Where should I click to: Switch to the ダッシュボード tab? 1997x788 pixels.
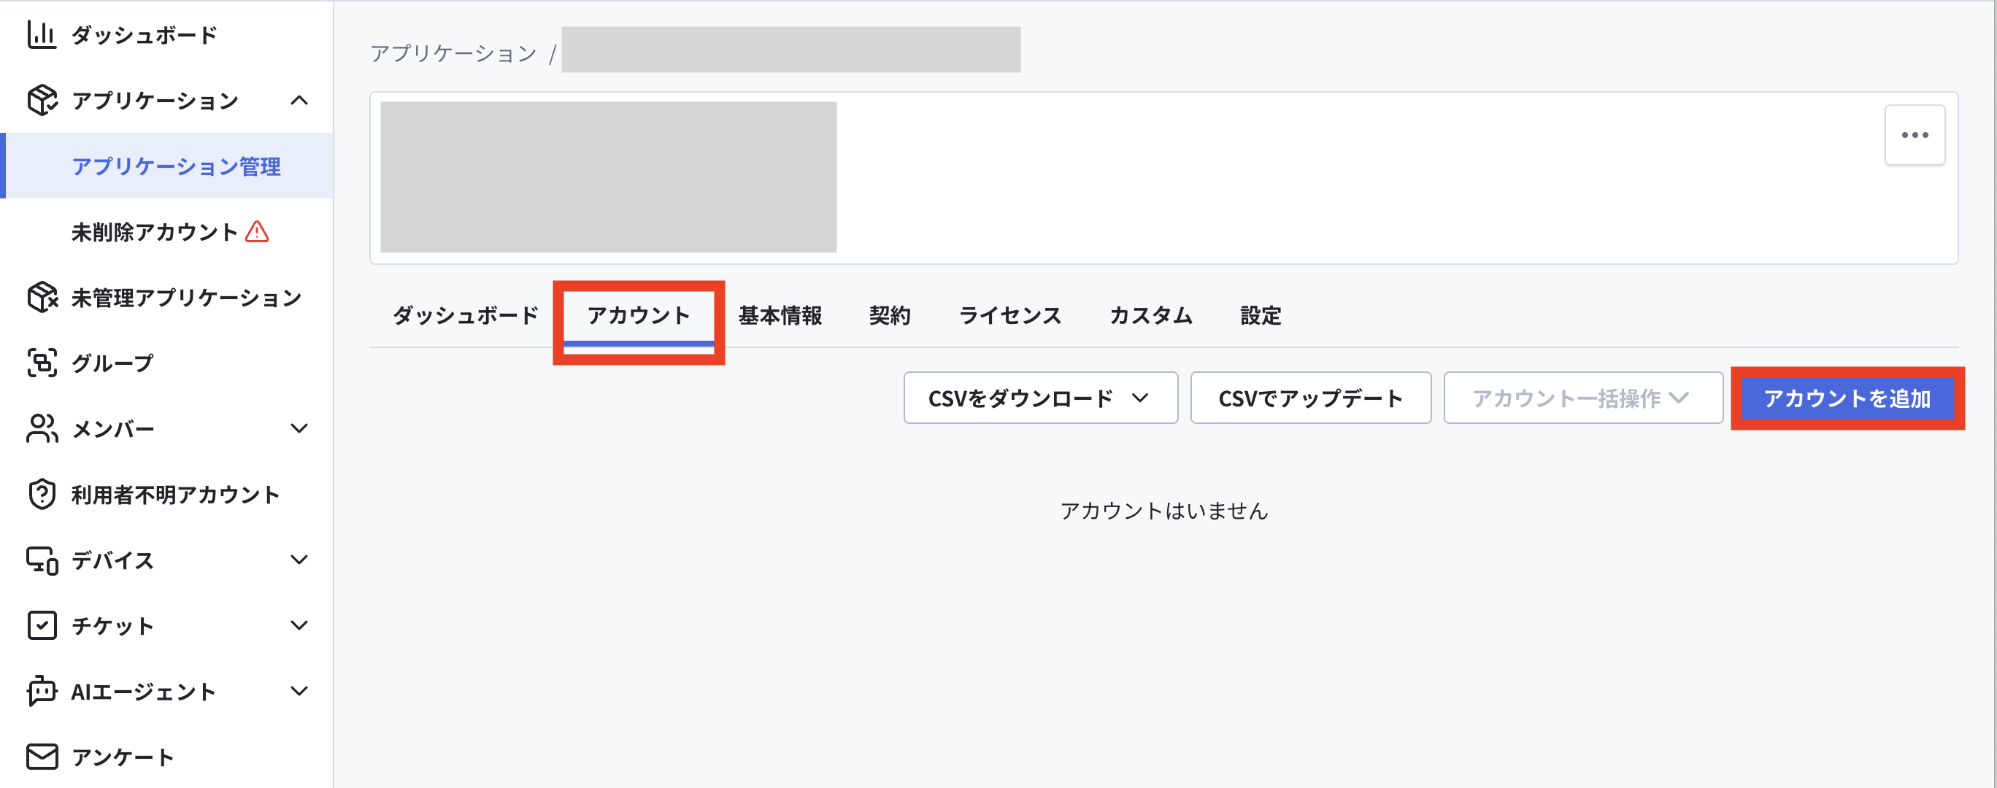click(465, 315)
